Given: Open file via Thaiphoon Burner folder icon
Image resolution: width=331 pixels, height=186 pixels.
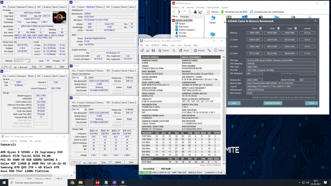Looking at the screenshot, I should [x=148, y=50].
